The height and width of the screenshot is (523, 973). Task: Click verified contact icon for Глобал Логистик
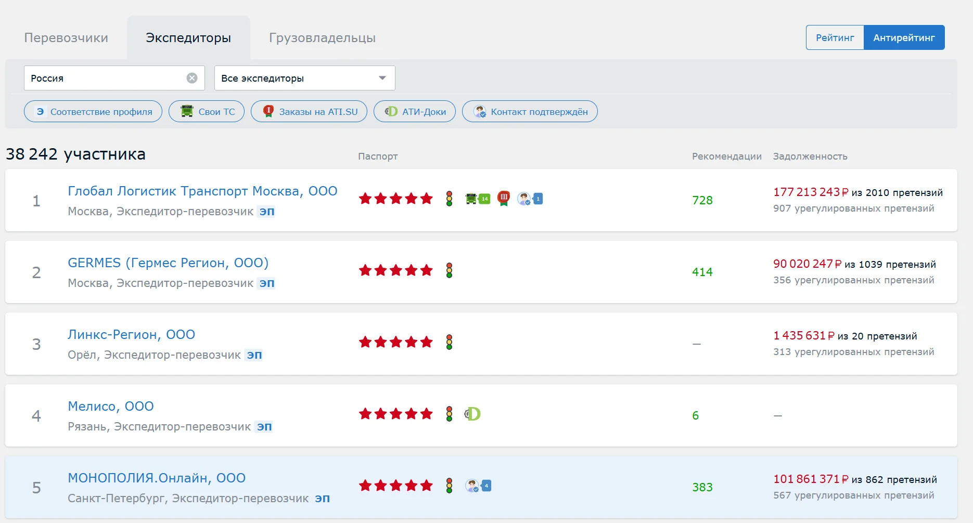tap(530, 199)
